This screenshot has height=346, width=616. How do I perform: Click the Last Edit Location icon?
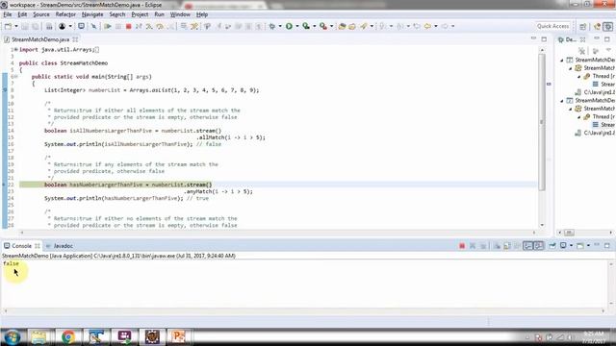coord(417,26)
